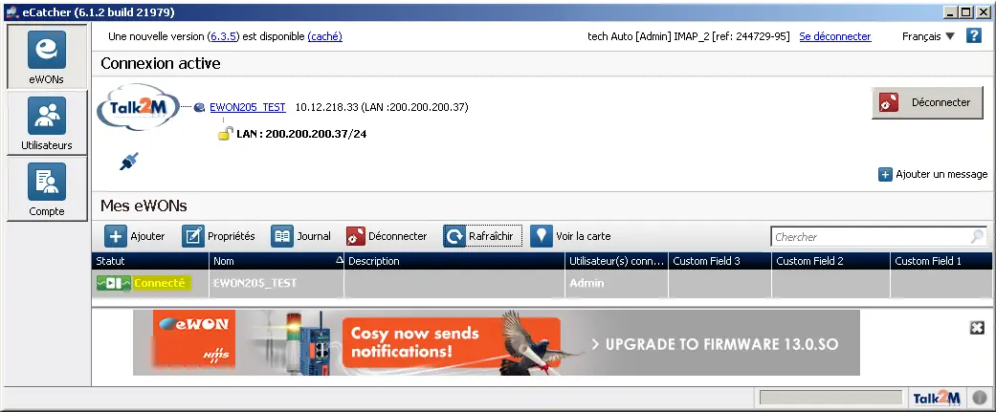Click the LAN padlock icon

point(225,133)
